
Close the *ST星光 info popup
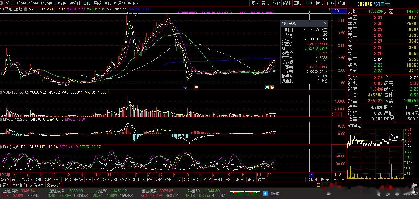tap(325, 23)
